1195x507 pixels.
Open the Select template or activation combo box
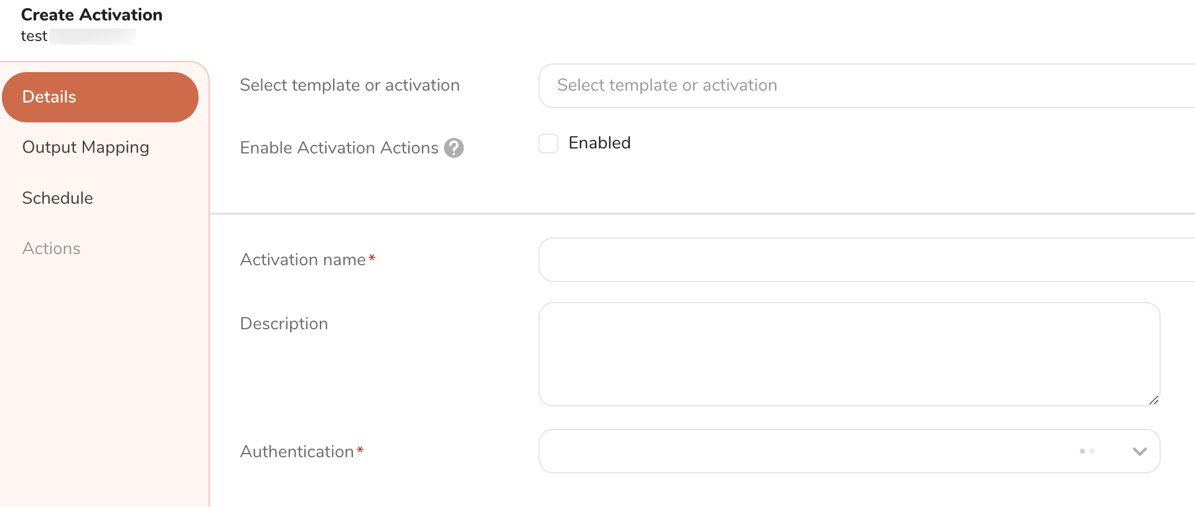point(865,86)
